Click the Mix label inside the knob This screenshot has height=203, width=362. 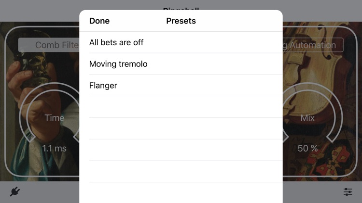[x=307, y=118]
